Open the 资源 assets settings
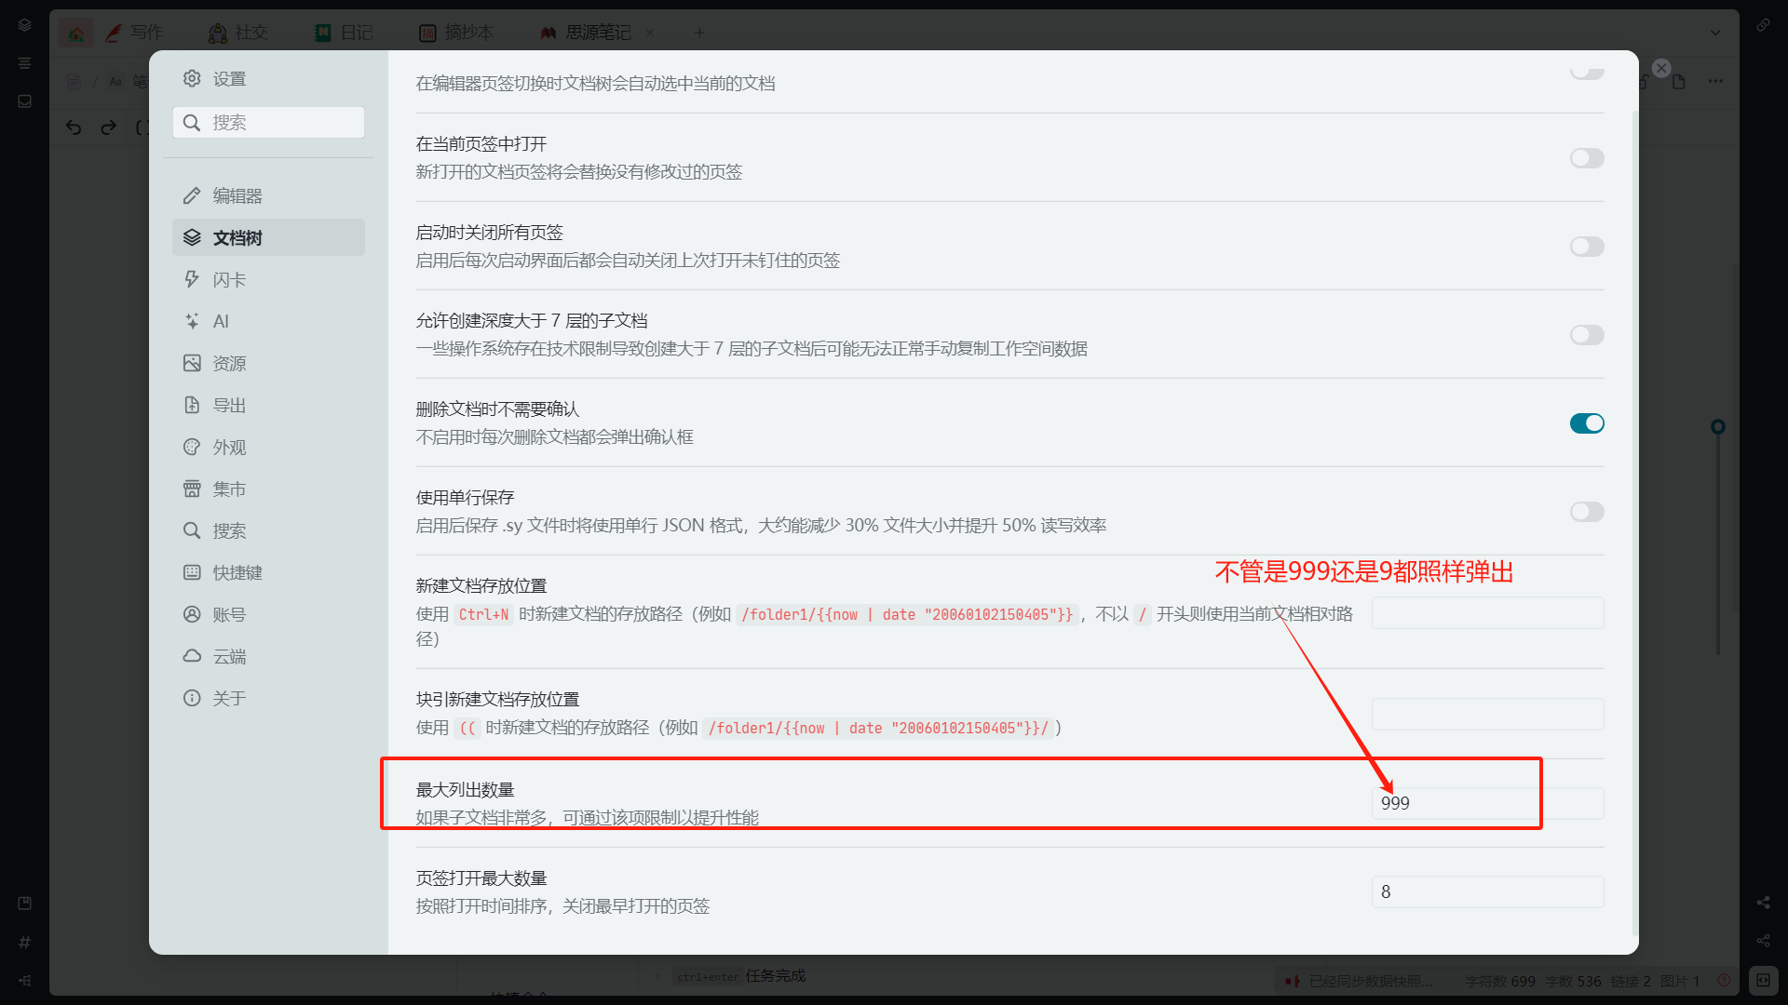The height and width of the screenshot is (1005, 1788). click(228, 363)
